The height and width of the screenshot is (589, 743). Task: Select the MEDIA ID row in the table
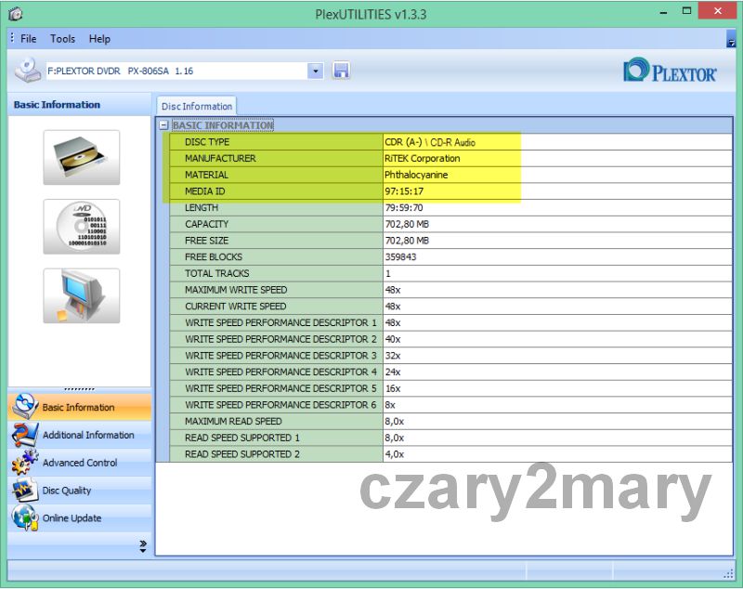pos(279,191)
